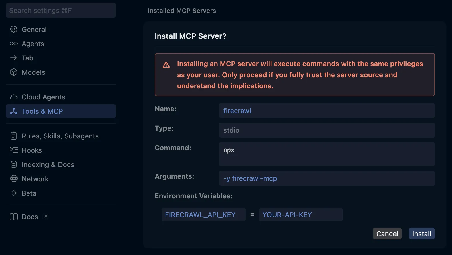452x255 pixels.
Task: Click the Name field containing firecrawl
Action: [x=326, y=111]
